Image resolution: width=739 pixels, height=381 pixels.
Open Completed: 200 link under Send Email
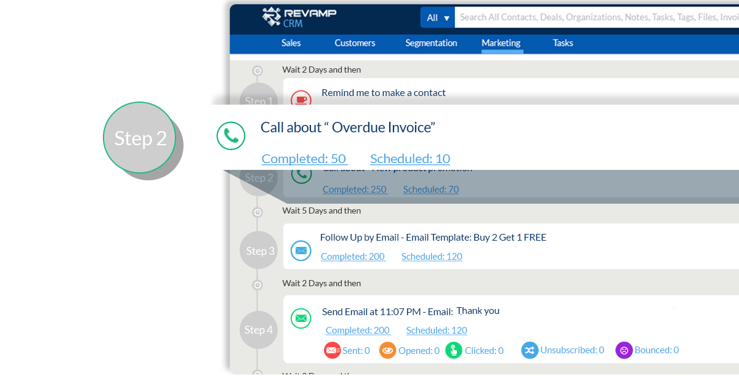(358, 331)
